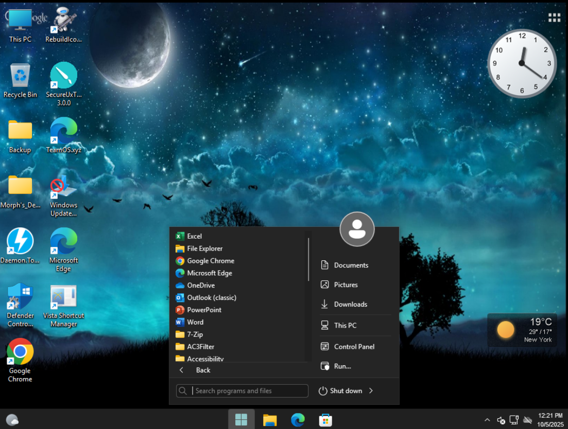Focus the Search programs and files box

point(248,391)
